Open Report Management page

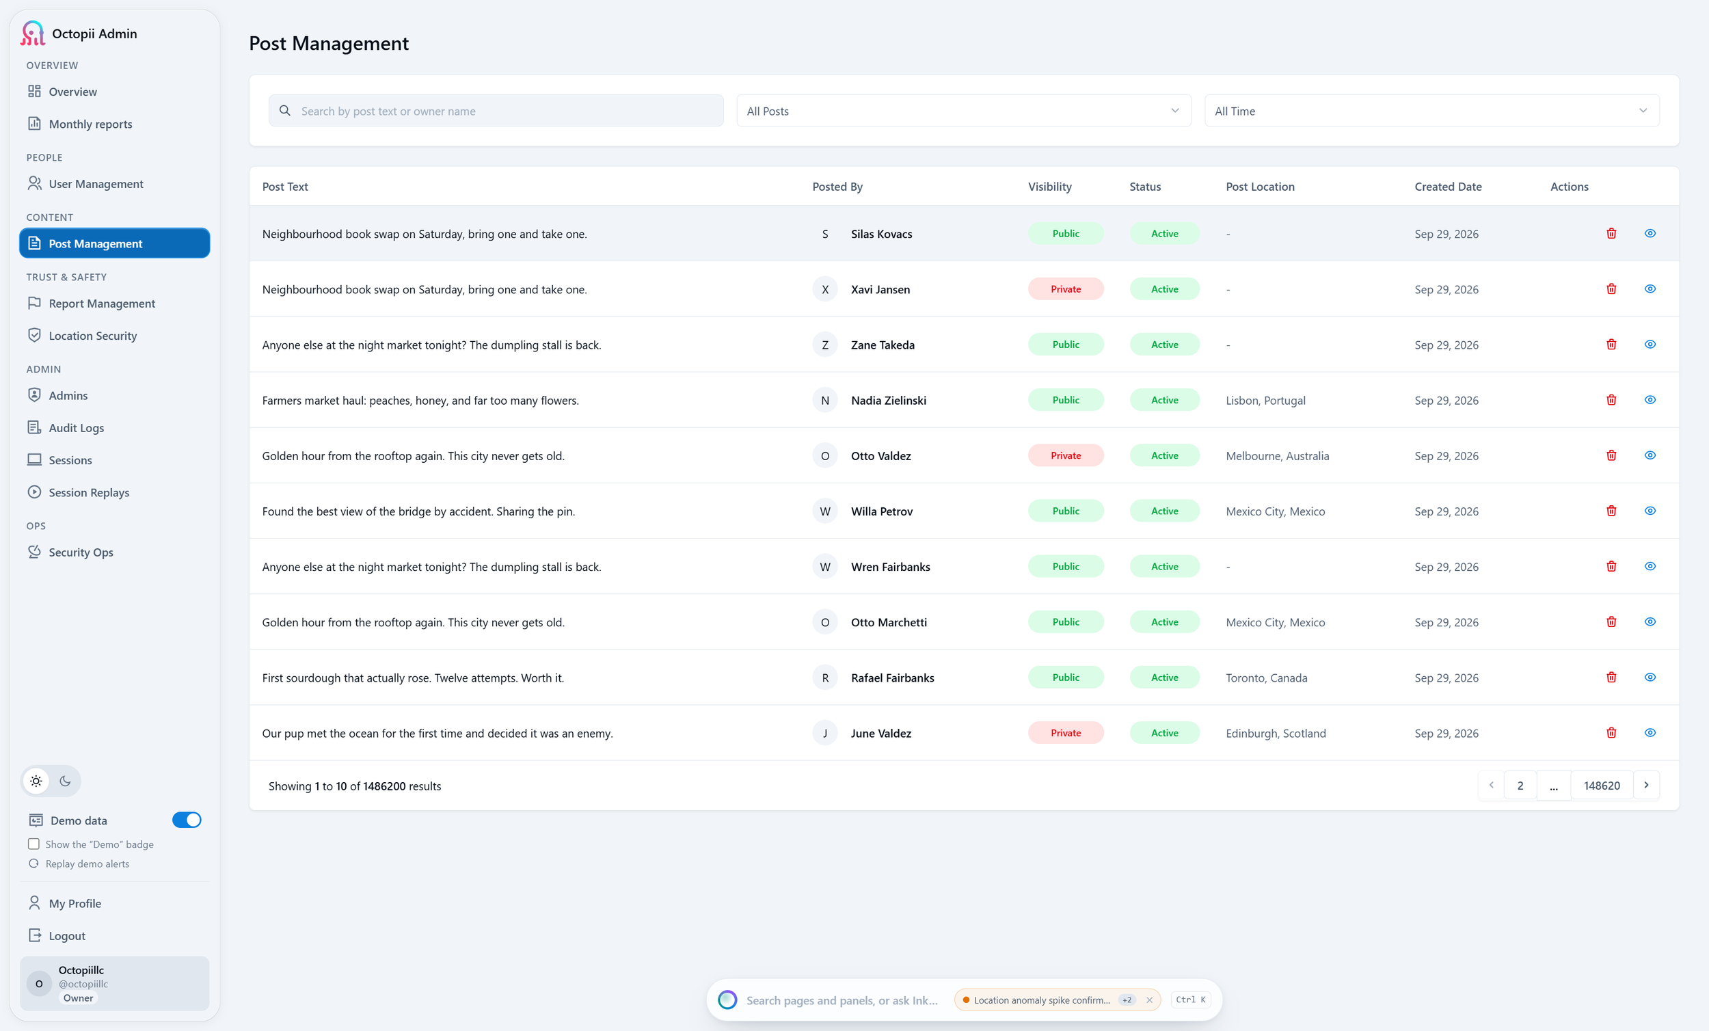pyautogui.click(x=114, y=303)
